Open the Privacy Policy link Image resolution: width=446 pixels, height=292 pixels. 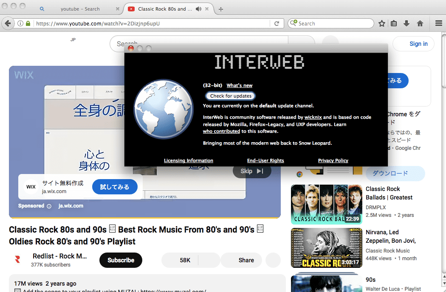tap(333, 160)
